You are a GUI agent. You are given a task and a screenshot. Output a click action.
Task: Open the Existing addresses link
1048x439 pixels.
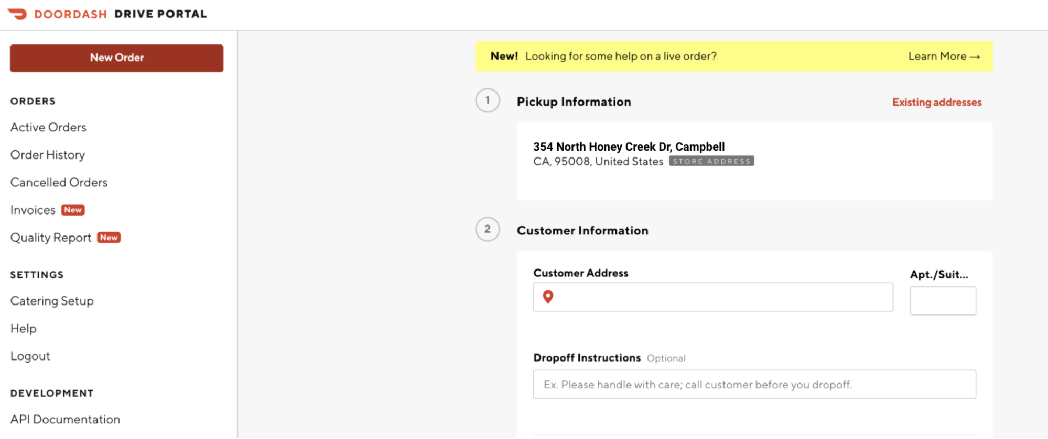click(936, 103)
